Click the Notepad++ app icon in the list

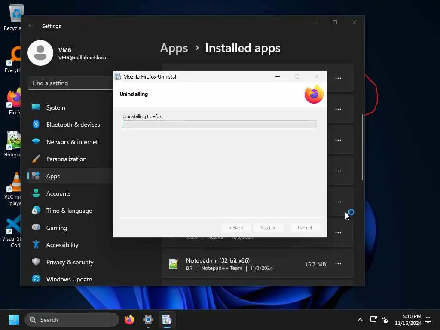[x=174, y=264]
